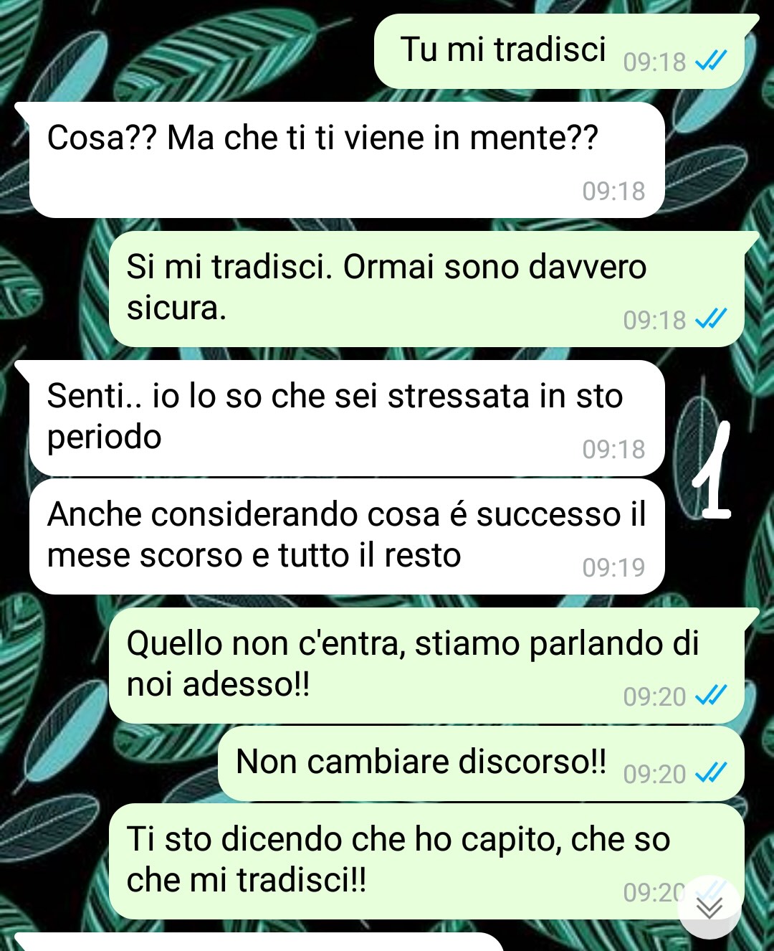Viewport: 774px width, 951px height.
Task: Select the 'Non cambiare discorso!!' bubble
Action: pyautogui.click(x=481, y=764)
